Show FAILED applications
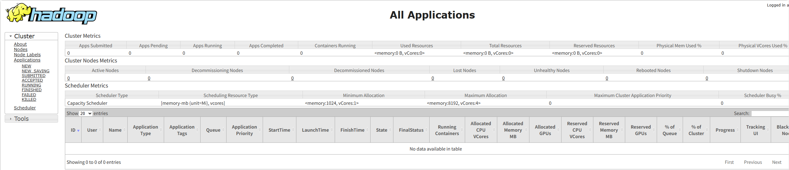This screenshot has height=170, width=789. pyautogui.click(x=29, y=95)
